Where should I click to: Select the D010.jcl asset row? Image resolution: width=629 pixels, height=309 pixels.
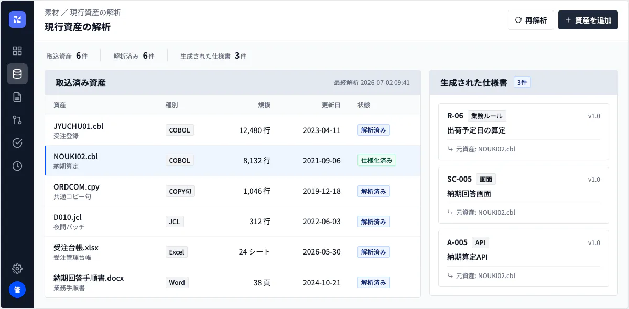tap(233, 222)
